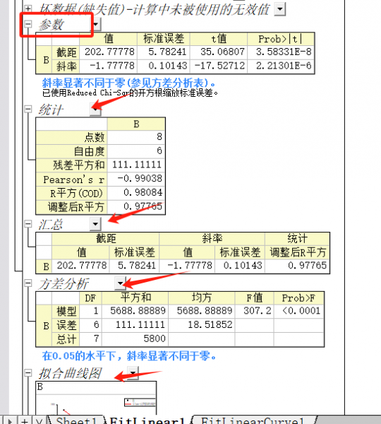Select Prob>|t| cell 3.58331E-8
Viewport: 381px width, 424px height.
(x=281, y=52)
